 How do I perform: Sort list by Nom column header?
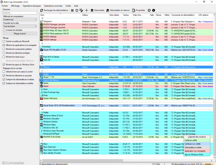pos(61,15)
